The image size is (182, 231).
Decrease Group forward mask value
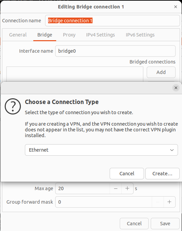pos(158,202)
